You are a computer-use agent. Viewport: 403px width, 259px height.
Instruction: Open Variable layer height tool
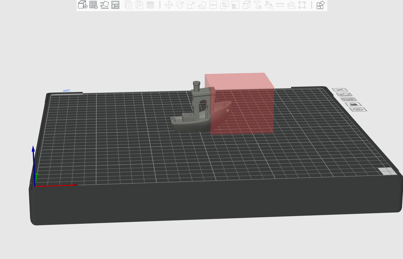tap(150, 5)
